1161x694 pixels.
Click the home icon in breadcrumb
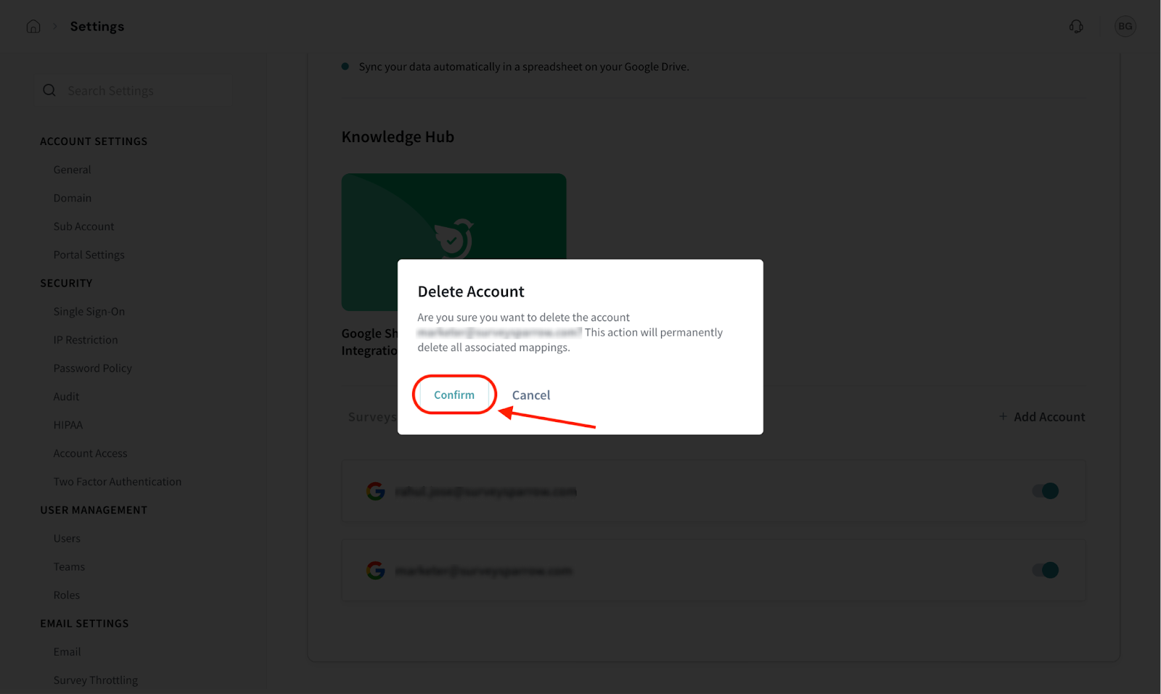click(x=33, y=27)
